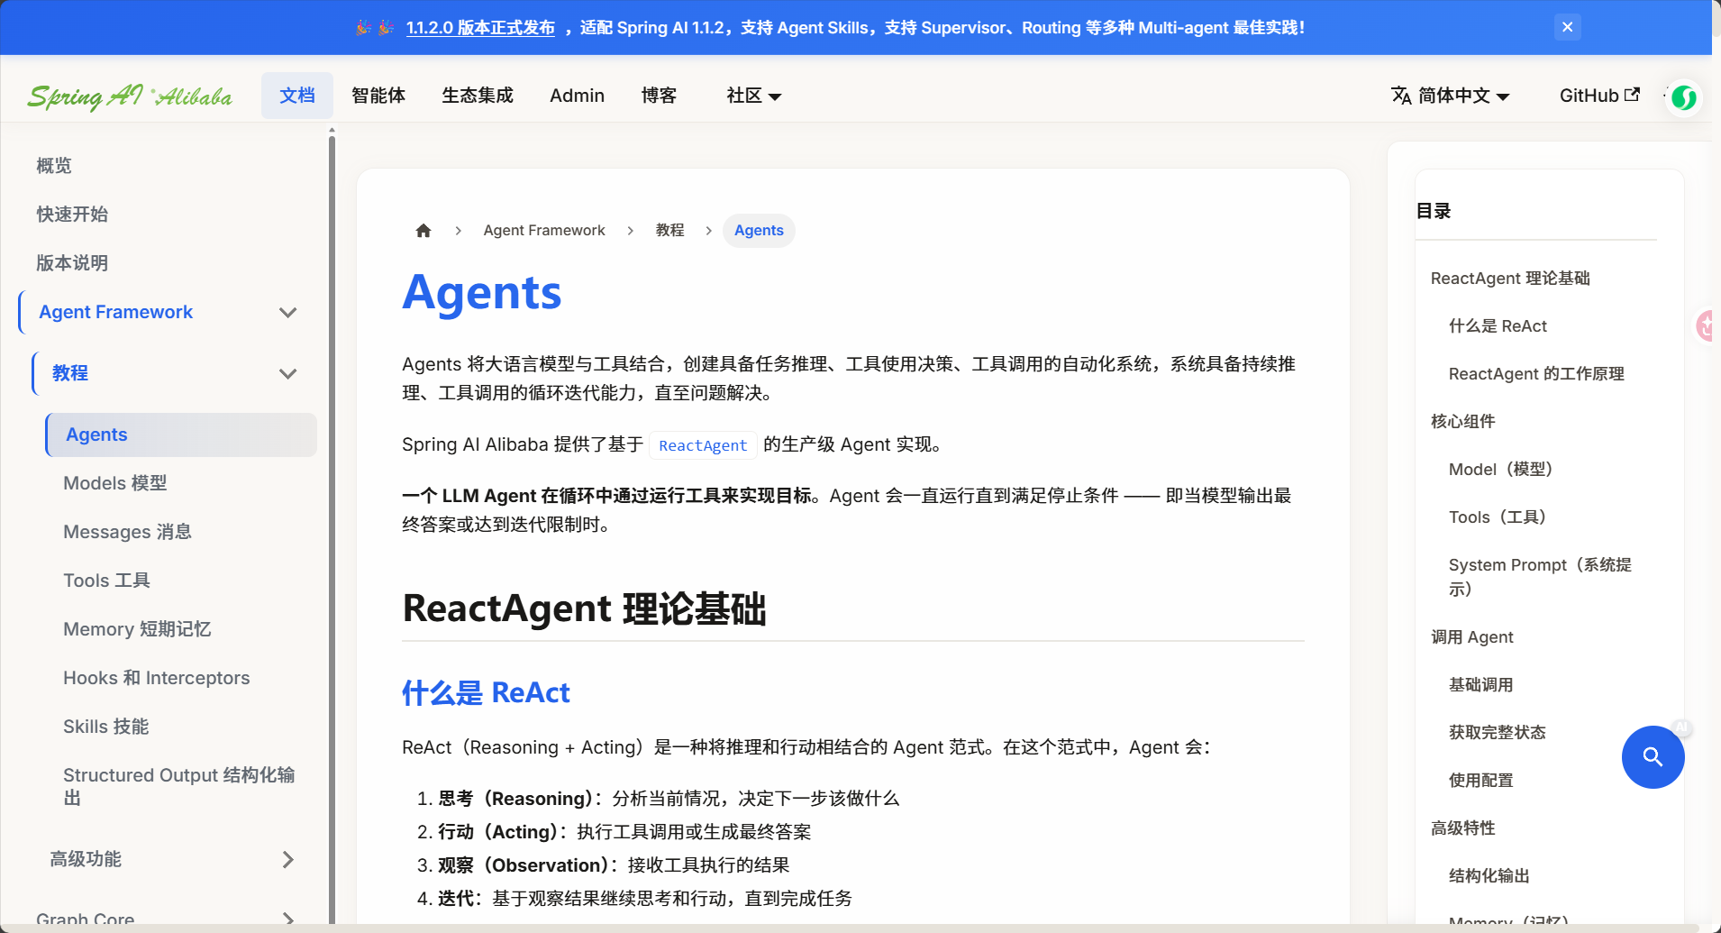Open the 1.1.2.0 release announcement link

[x=480, y=28]
